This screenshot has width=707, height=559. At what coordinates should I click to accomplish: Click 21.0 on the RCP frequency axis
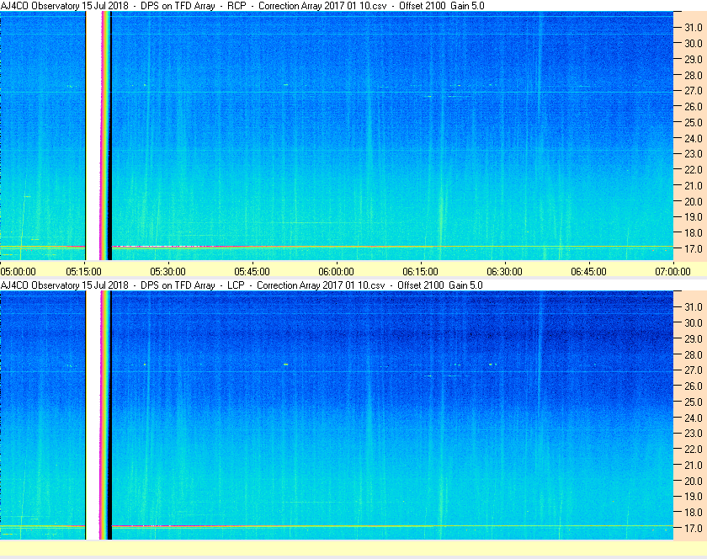click(x=694, y=185)
